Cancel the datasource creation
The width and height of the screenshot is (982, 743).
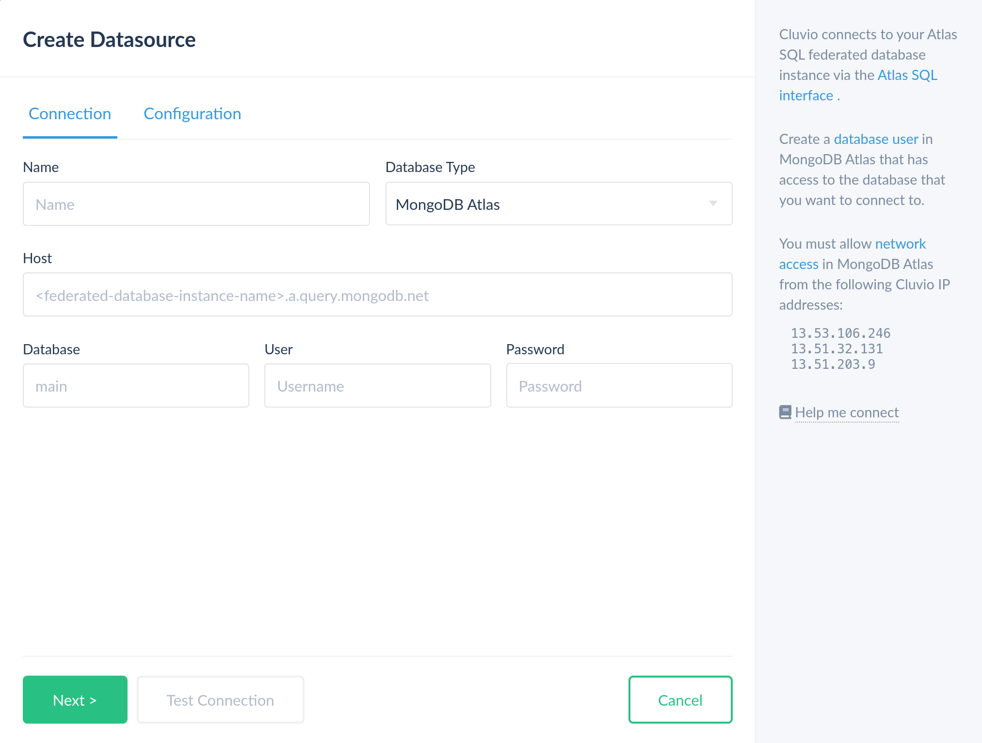click(680, 700)
